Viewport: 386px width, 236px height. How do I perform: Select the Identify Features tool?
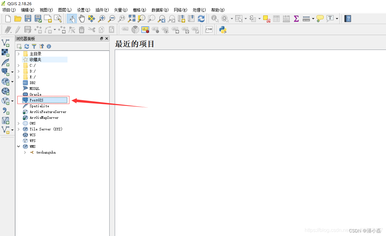click(215, 19)
